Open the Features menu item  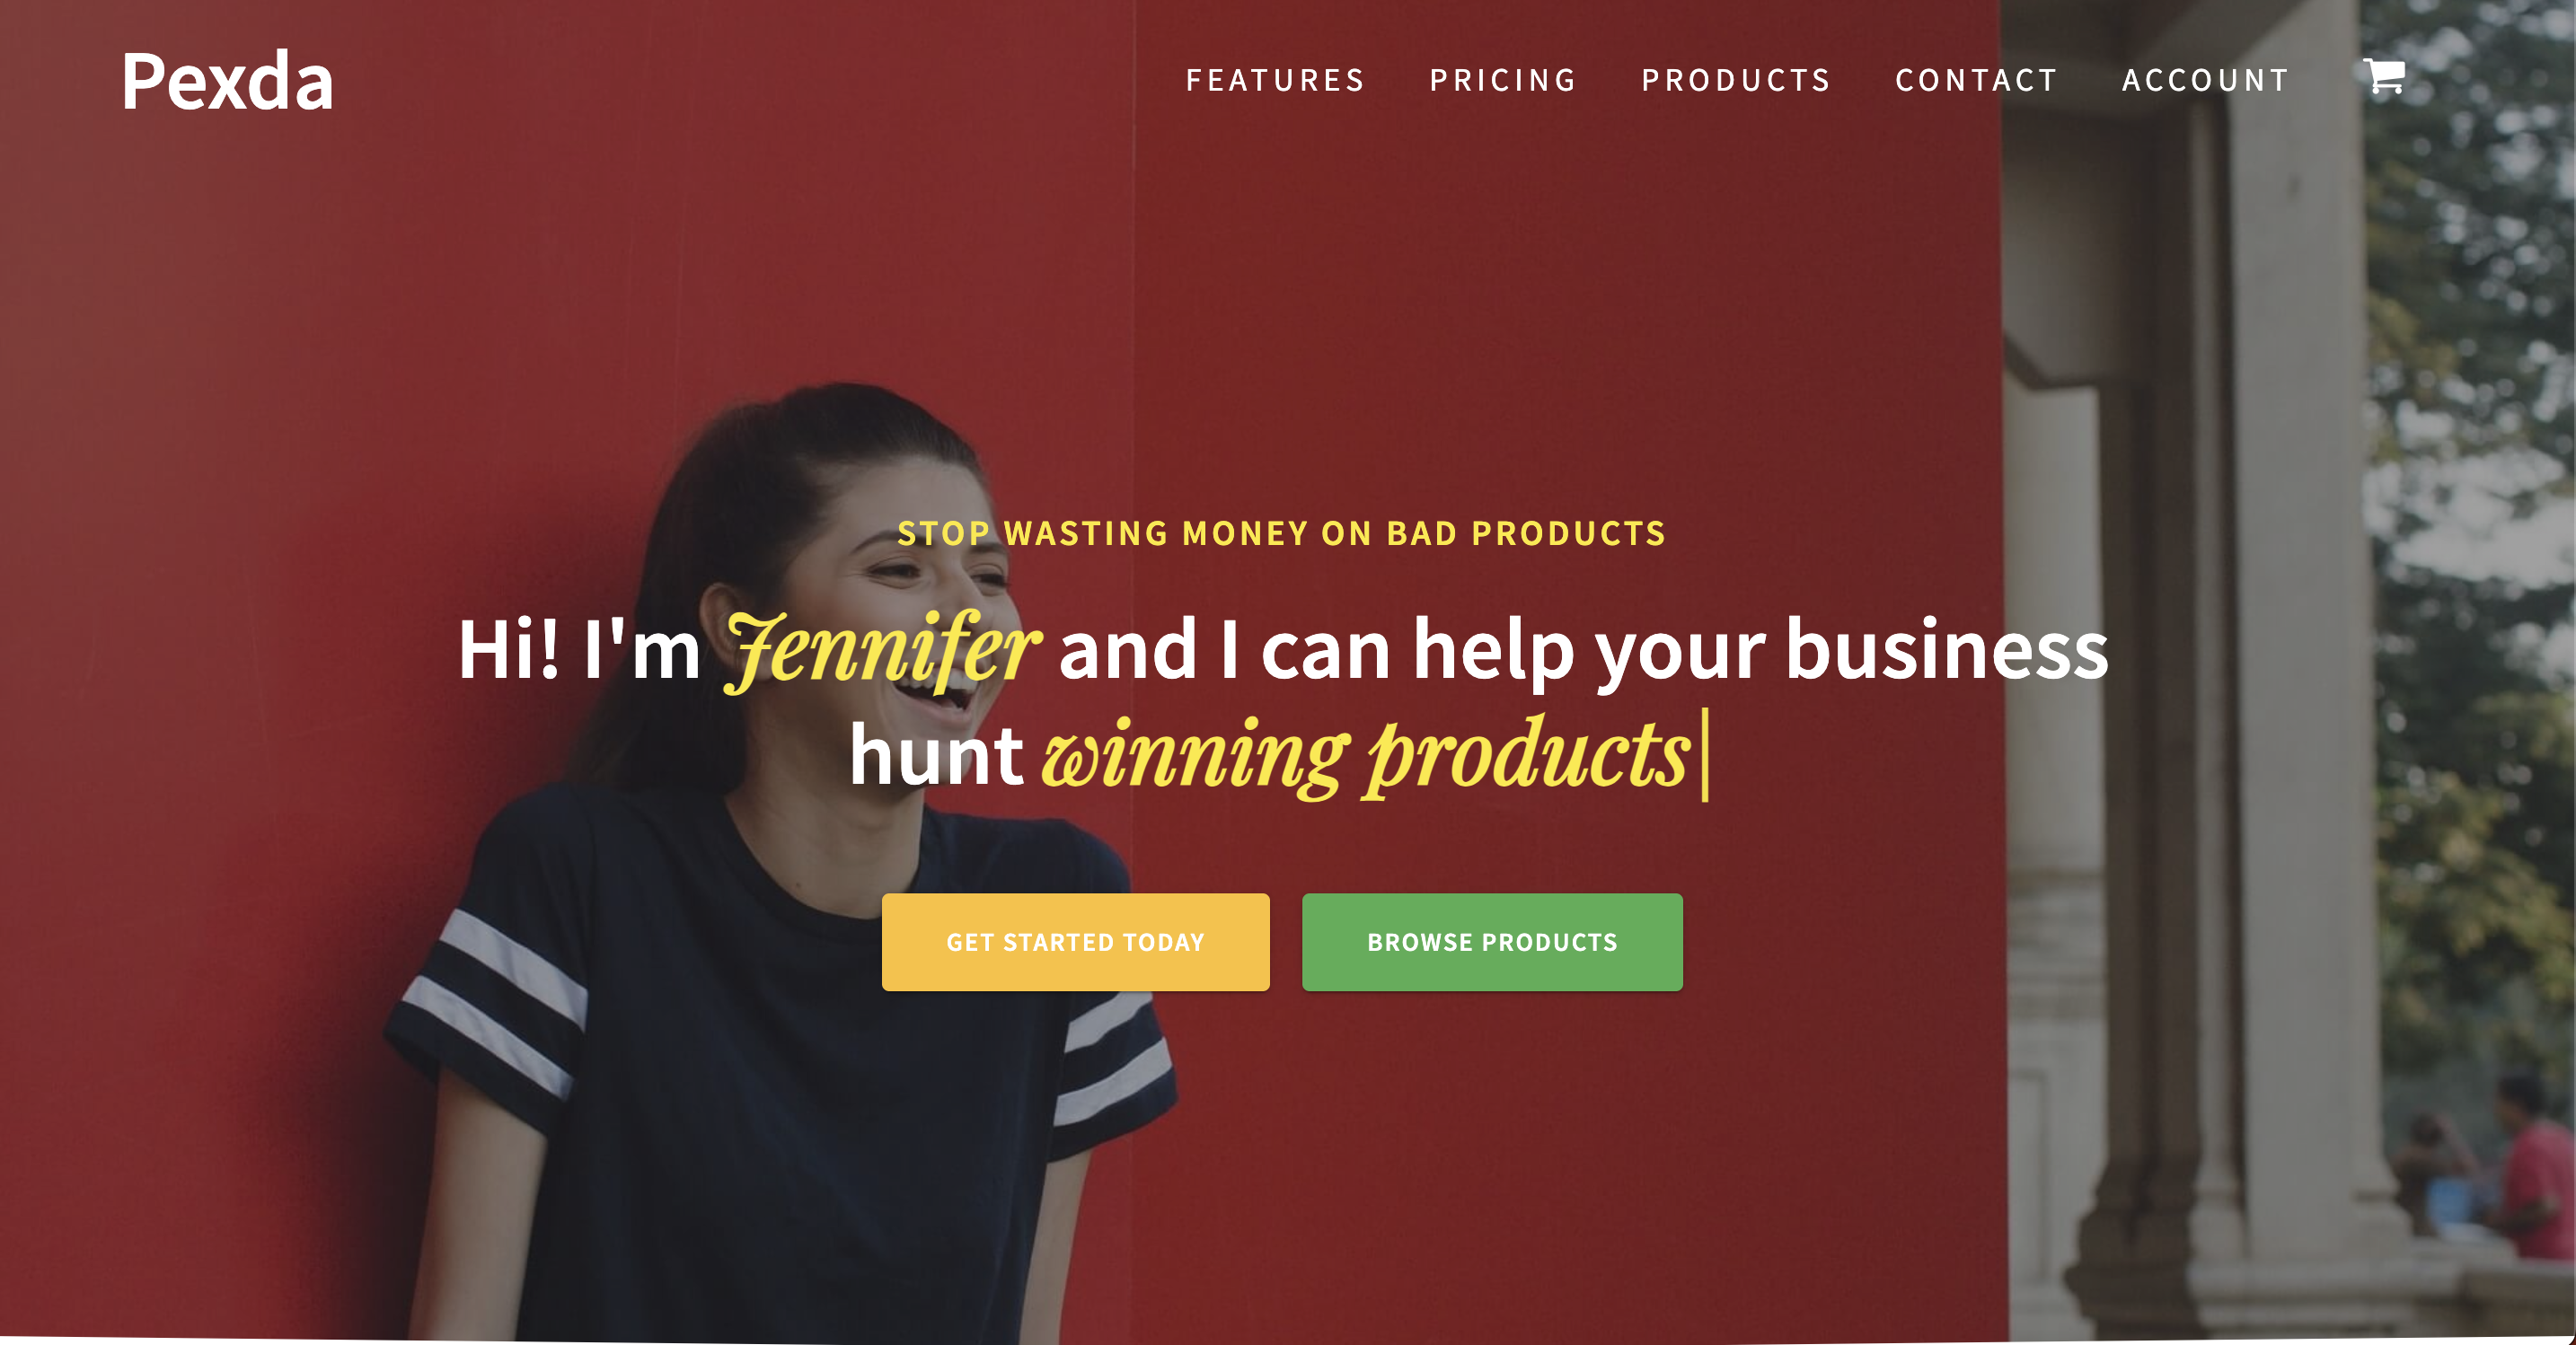click(x=1275, y=80)
